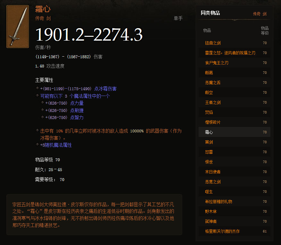Click the 击中有 10% 的几率 legendary affix text
Viewport: 281px width, 245px height.
(x=111, y=134)
